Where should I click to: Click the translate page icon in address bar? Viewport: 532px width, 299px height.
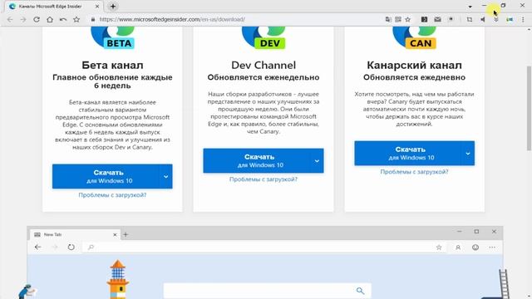coord(388,20)
